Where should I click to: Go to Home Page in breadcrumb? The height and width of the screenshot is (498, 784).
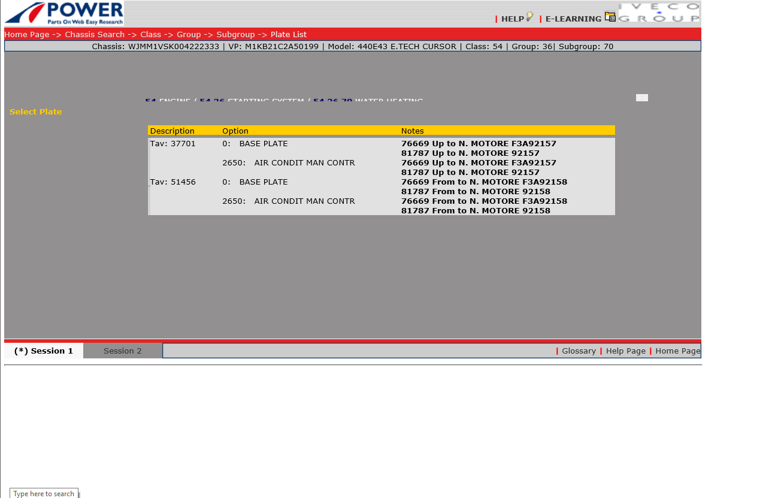coord(27,35)
